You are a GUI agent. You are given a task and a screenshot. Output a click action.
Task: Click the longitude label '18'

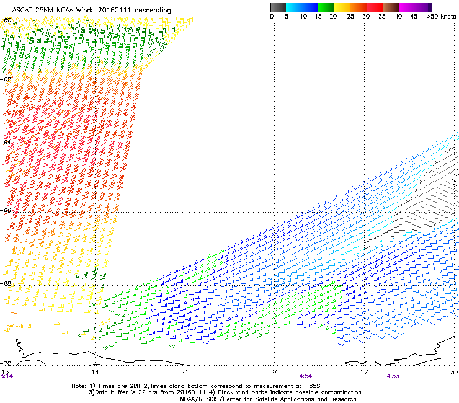(x=95, y=372)
